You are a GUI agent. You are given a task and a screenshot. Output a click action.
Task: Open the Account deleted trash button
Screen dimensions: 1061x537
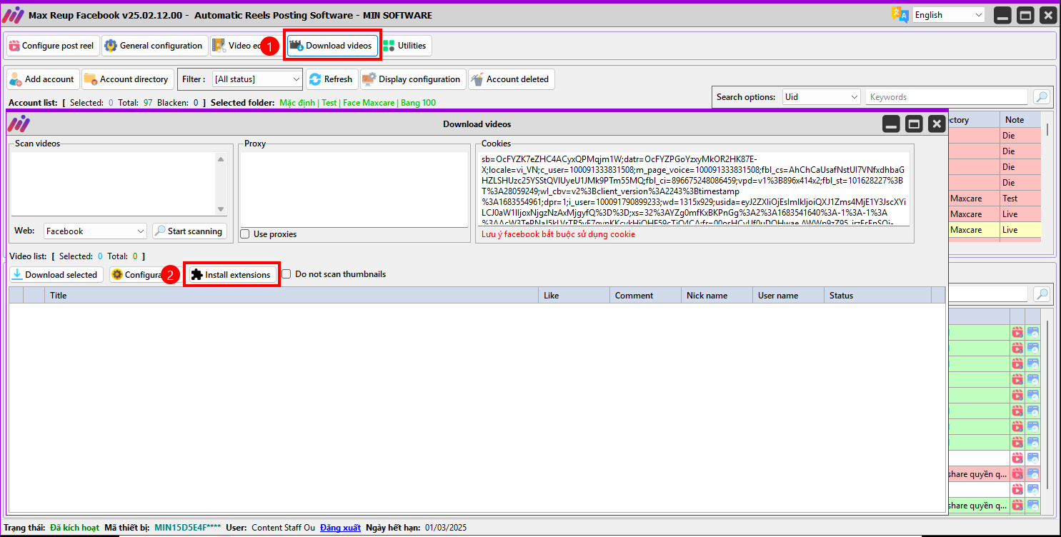point(511,79)
